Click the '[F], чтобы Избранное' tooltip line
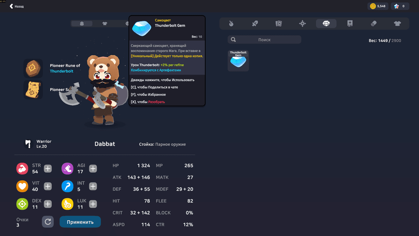The image size is (419, 236). tap(148, 94)
